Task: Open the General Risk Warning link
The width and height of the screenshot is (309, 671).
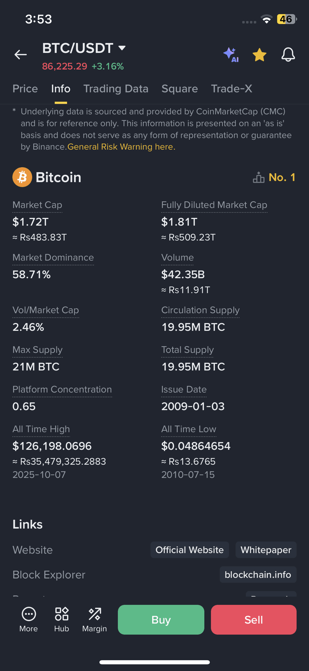Action: [x=121, y=147]
